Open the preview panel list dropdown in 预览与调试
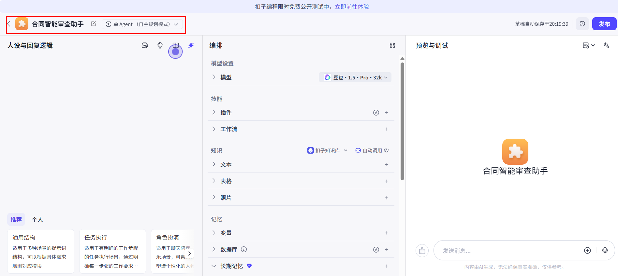Screen dimensions: 618x276 click(589, 45)
